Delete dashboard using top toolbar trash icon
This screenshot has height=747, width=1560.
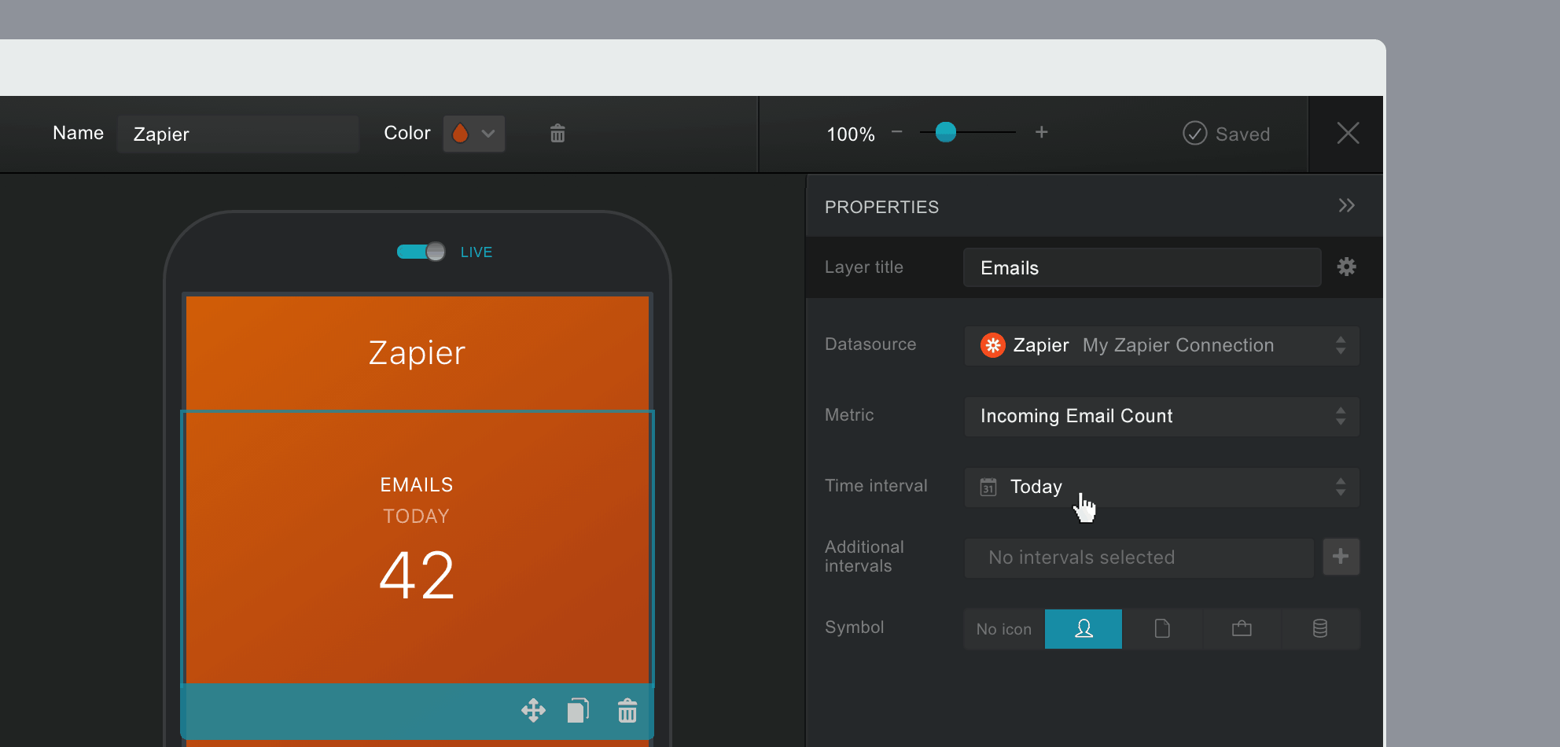(x=557, y=134)
